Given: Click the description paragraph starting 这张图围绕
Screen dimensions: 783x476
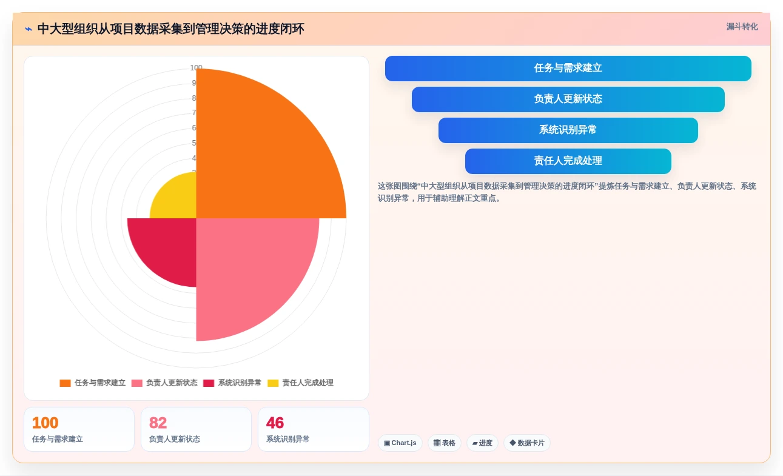Looking at the screenshot, I should (x=567, y=192).
